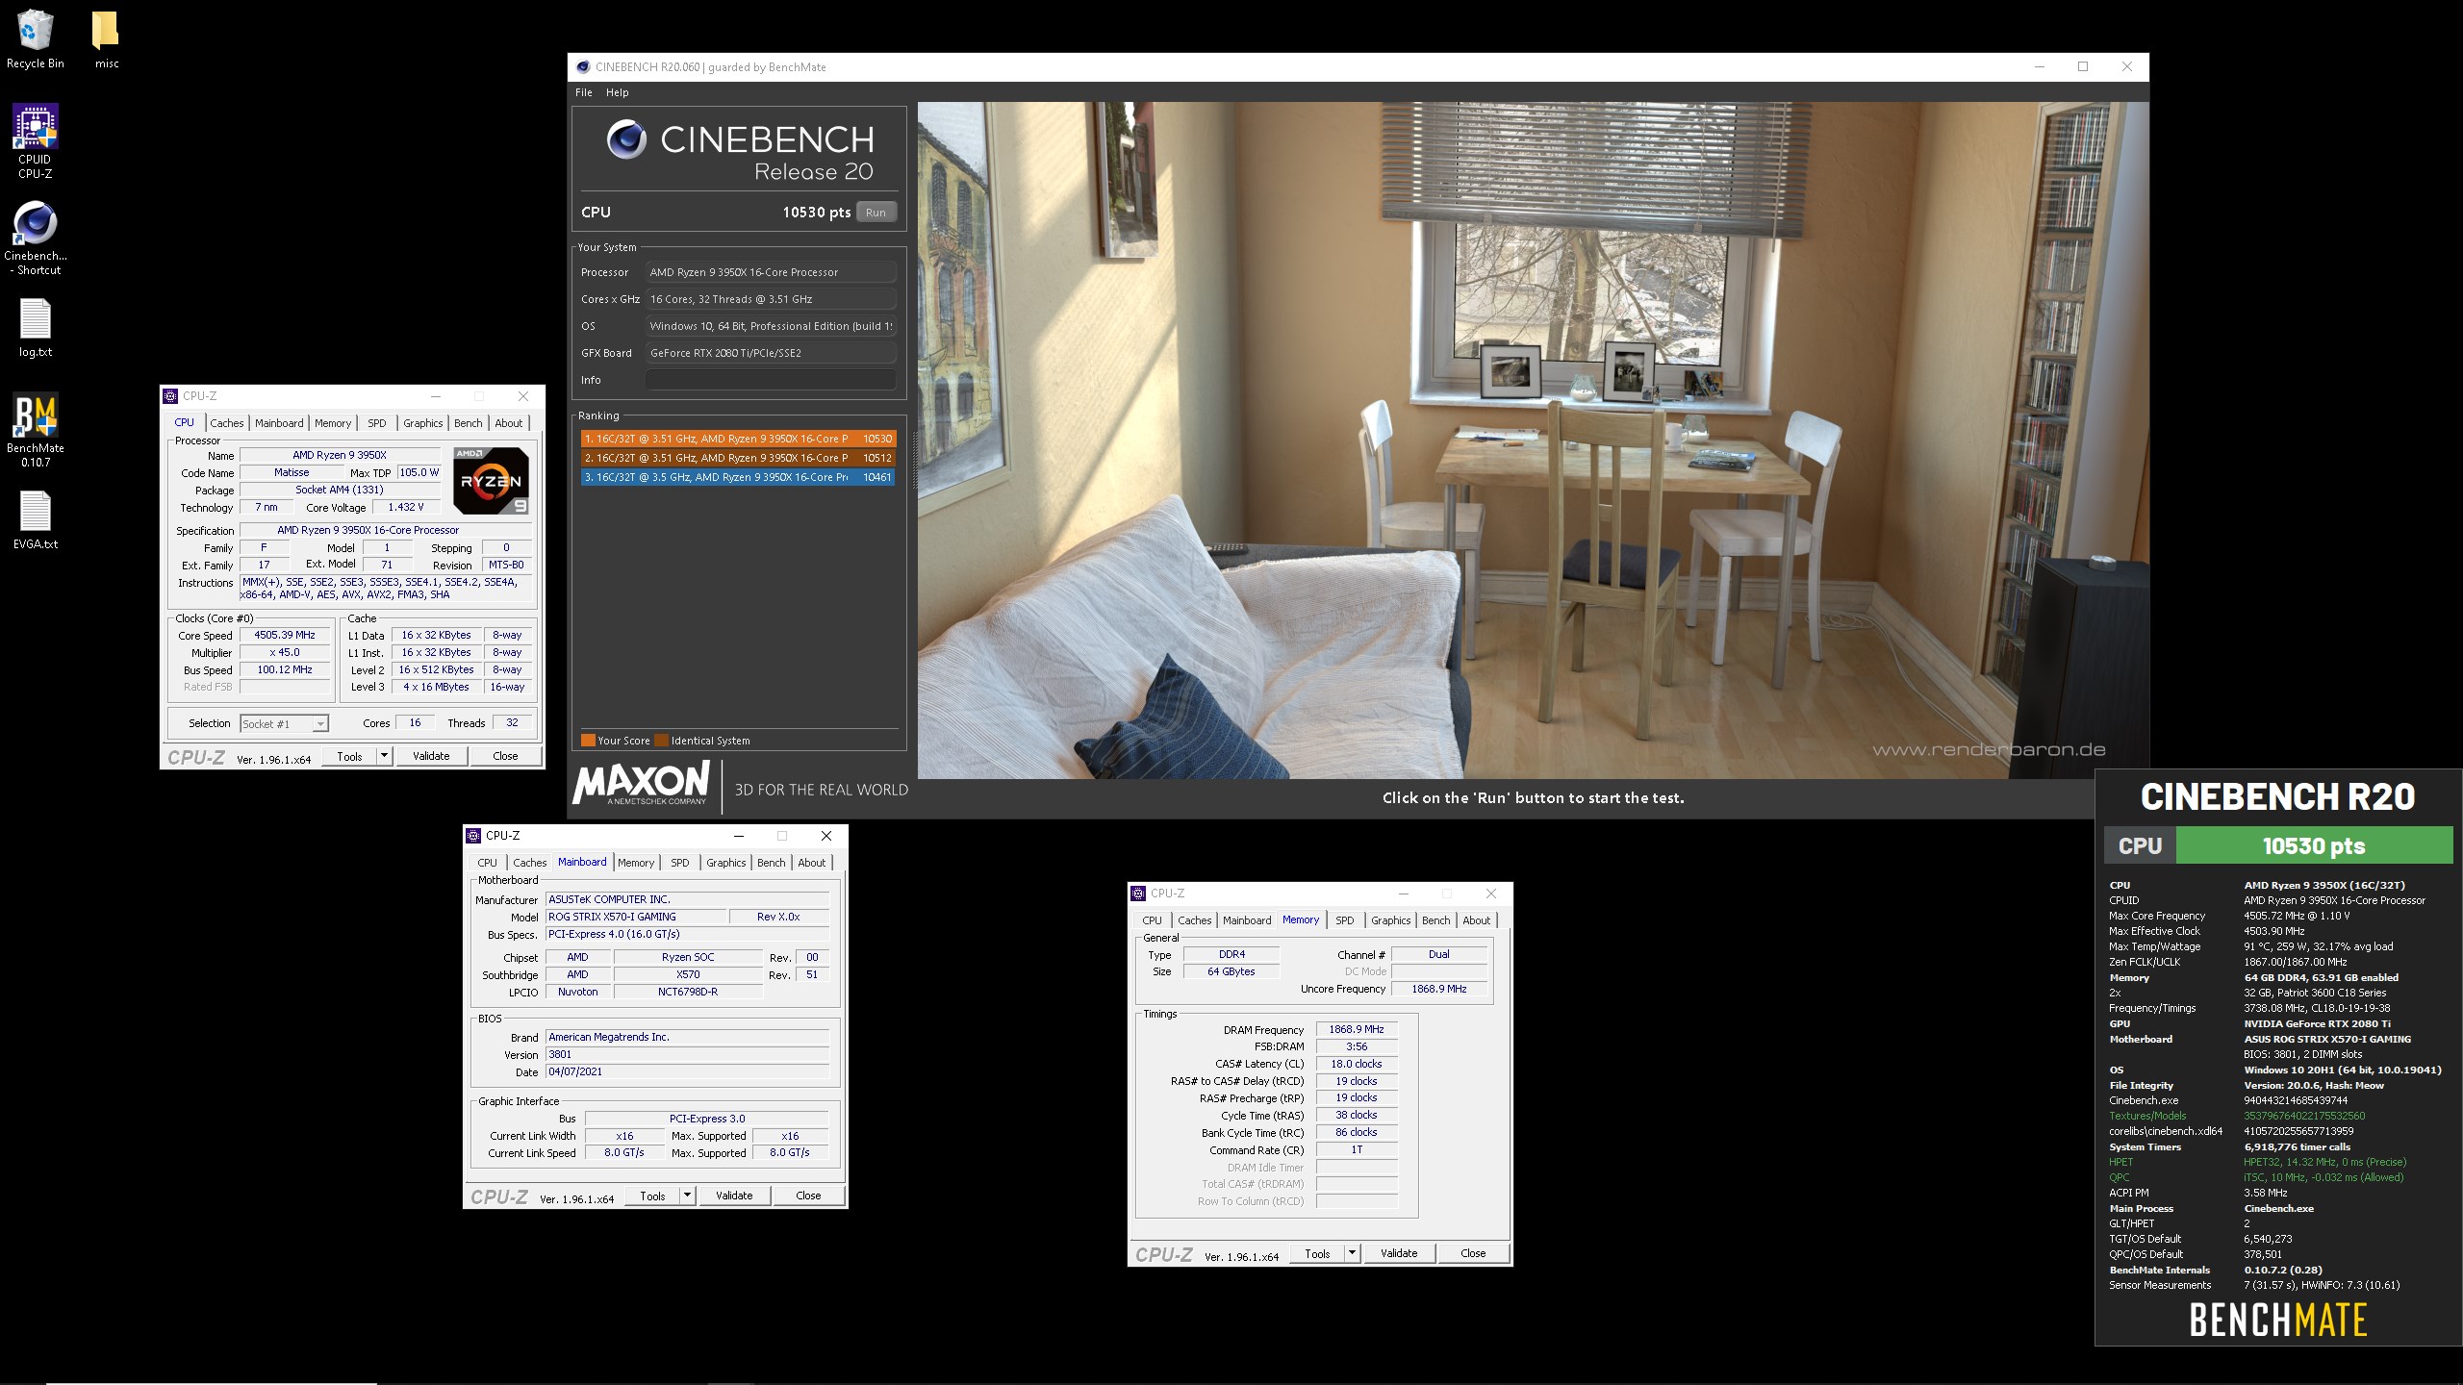Image resolution: width=2463 pixels, height=1385 pixels.
Task: Open Graphics tab in top-left CPU-Z
Action: [x=423, y=423]
